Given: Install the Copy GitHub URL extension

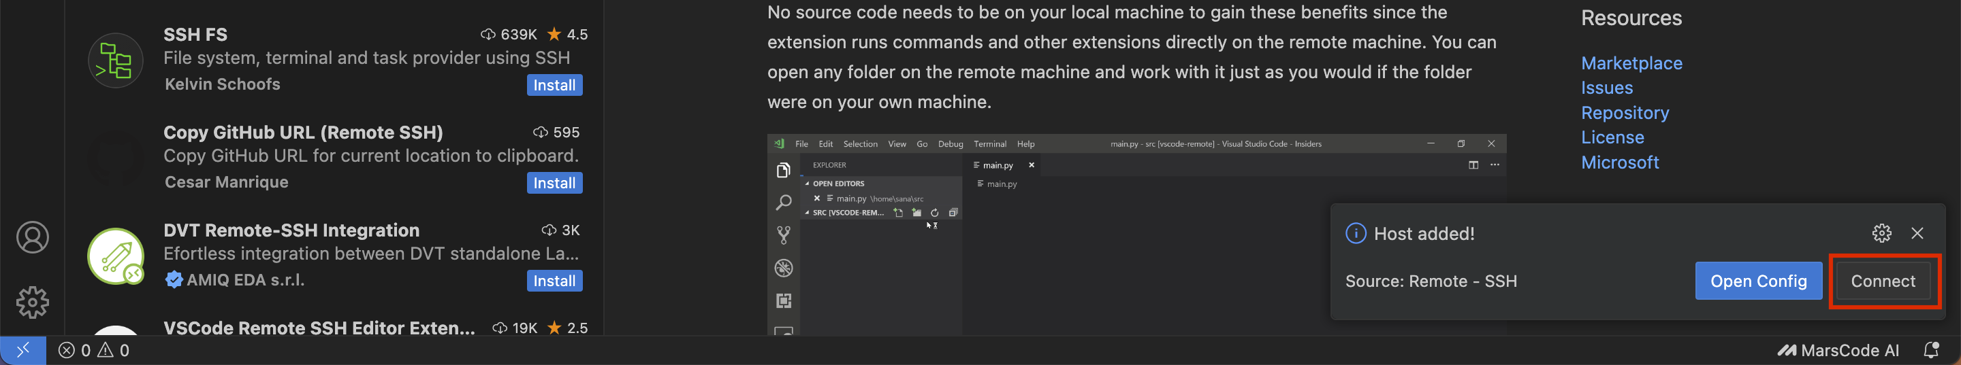Looking at the screenshot, I should (x=554, y=184).
